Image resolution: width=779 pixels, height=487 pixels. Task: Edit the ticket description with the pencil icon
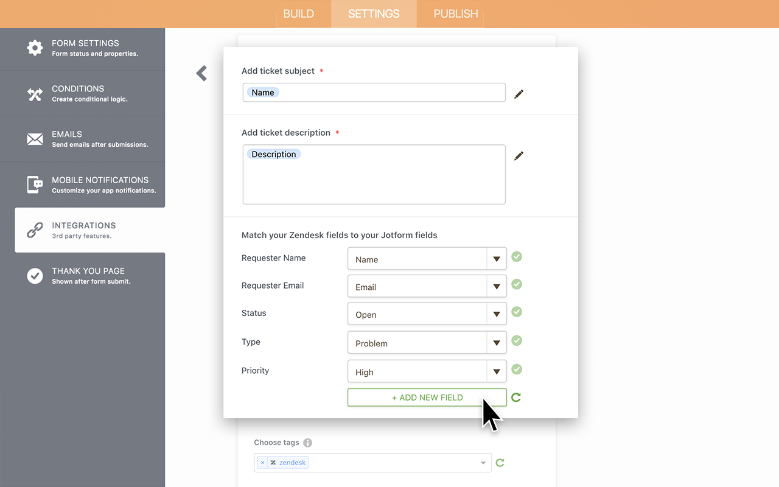(519, 156)
